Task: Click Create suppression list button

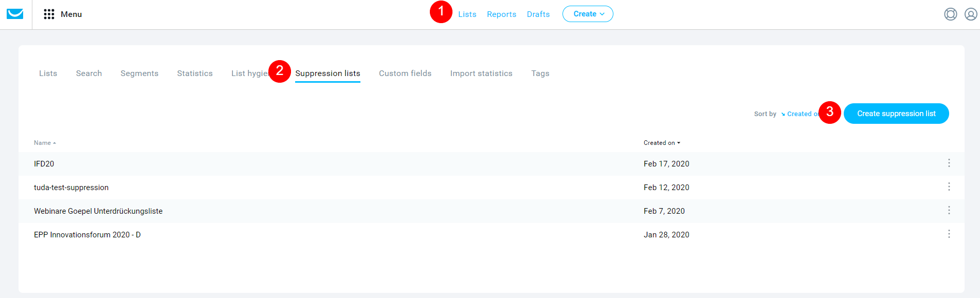Action: pos(896,114)
